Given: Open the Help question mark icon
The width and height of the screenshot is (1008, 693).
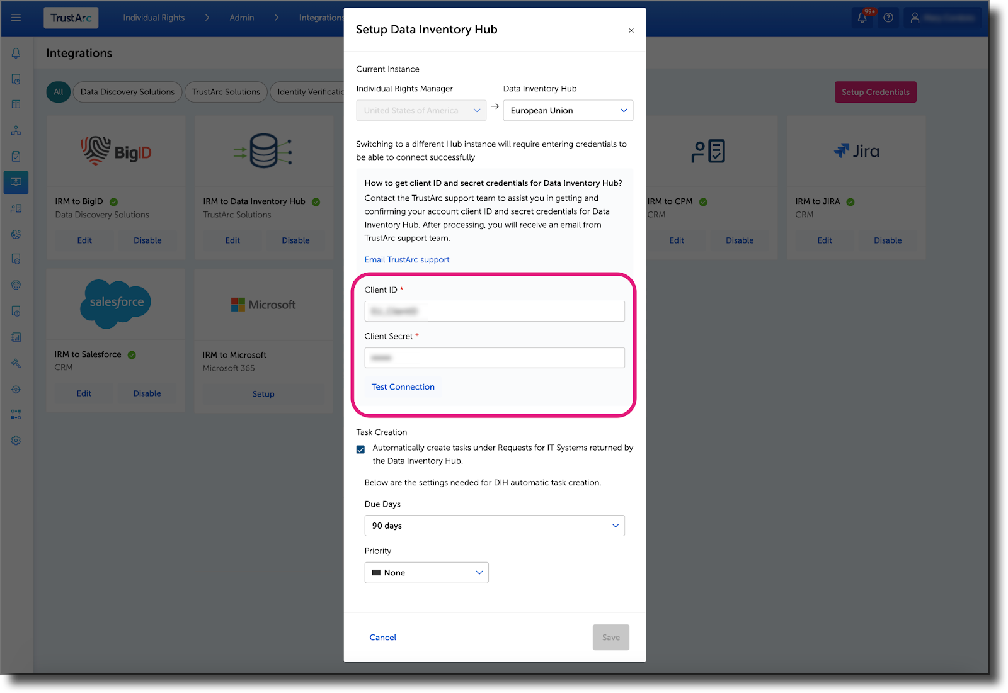Looking at the screenshot, I should click(889, 18).
